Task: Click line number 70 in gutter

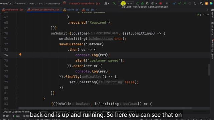Action: coord(6,33)
